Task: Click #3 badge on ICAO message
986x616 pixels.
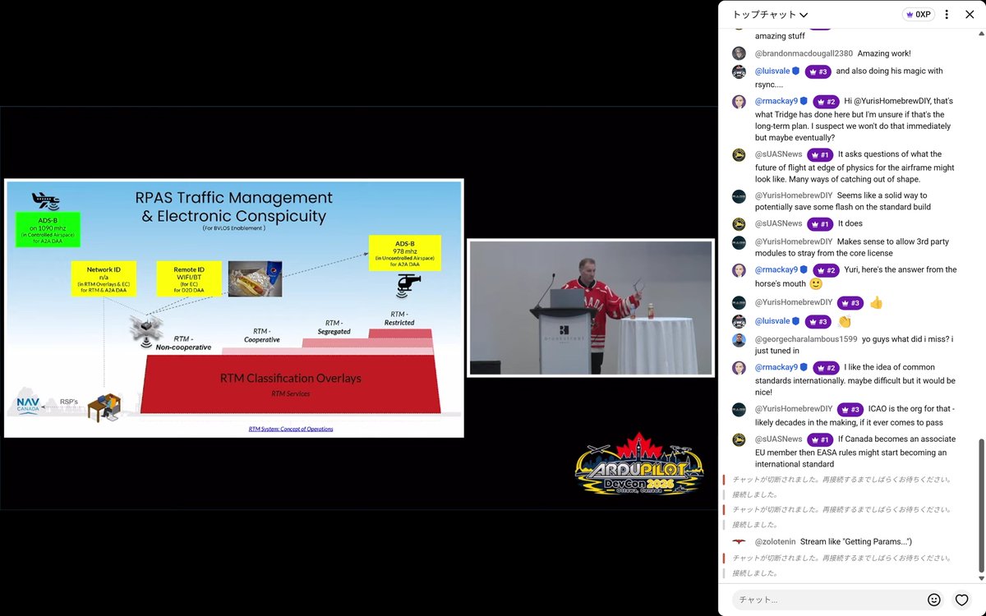Action: (x=850, y=409)
